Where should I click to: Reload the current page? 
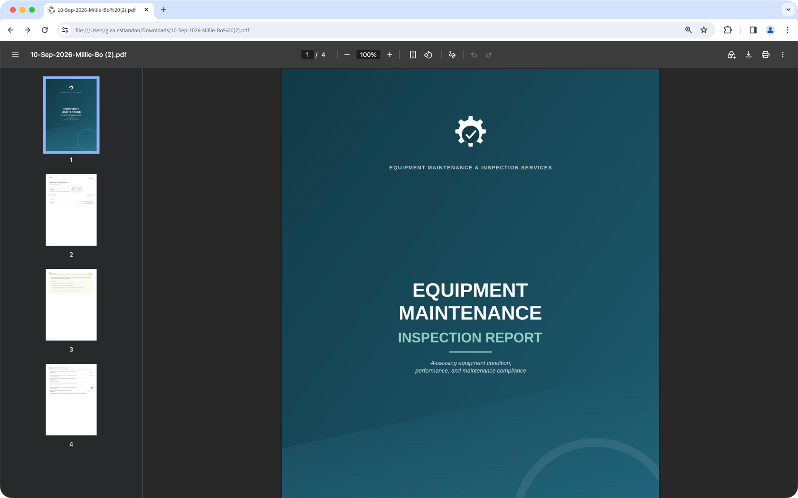[45, 30]
